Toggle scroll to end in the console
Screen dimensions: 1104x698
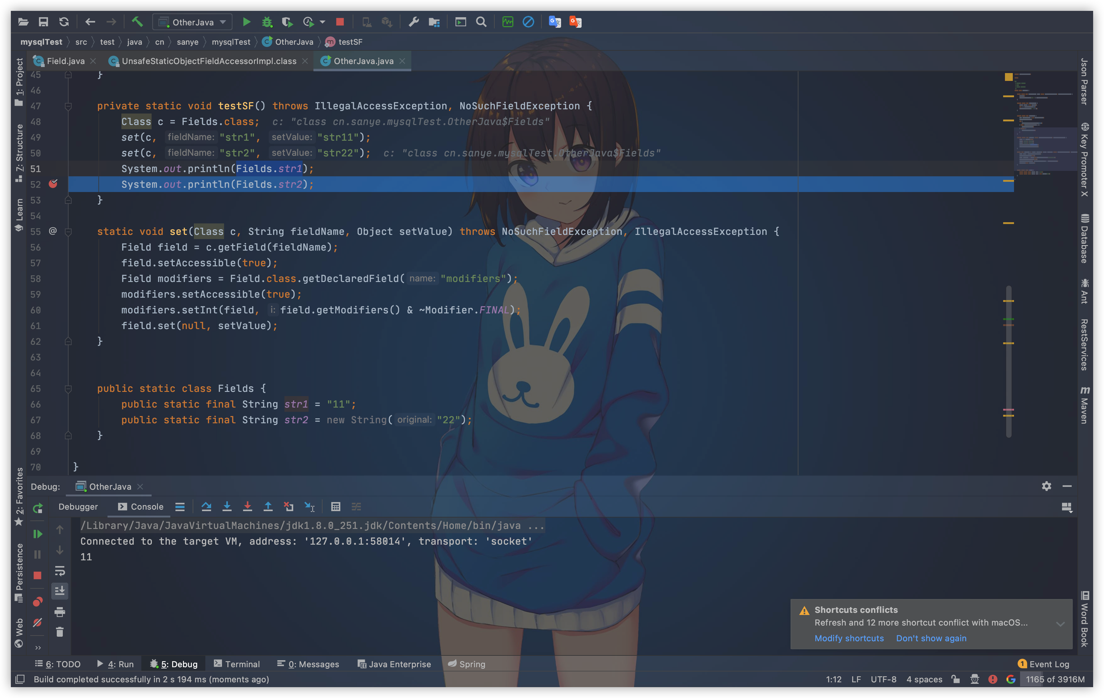pyautogui.click(x=59, y=591)
